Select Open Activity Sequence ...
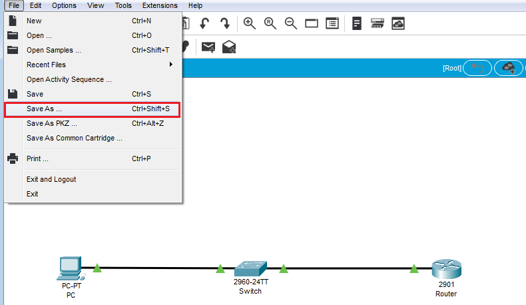Viewport: 526px width, 305px height. tap(93, 79)
